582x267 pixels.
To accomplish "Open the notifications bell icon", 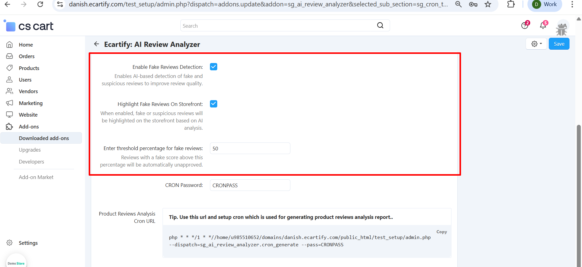I will pos(543,26).
